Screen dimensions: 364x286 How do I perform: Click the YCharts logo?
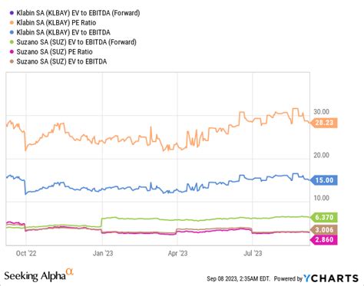coord(331,278)
